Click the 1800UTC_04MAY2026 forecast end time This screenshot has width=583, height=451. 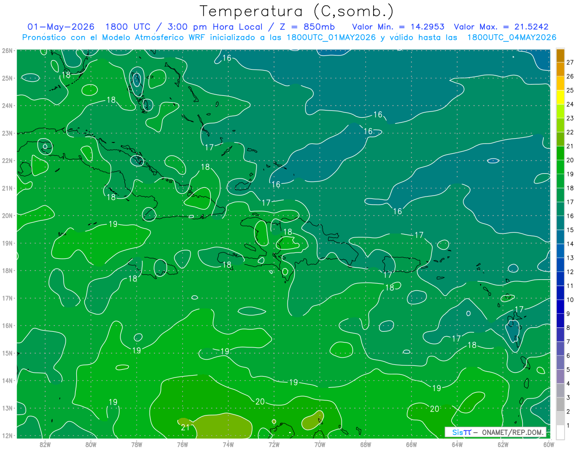512,37
